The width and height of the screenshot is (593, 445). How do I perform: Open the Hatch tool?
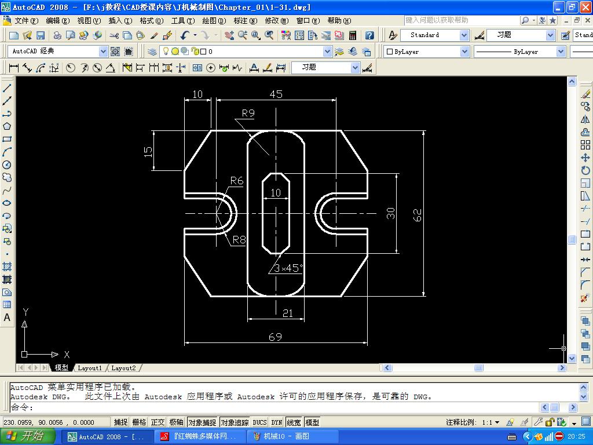pos(7,267)
